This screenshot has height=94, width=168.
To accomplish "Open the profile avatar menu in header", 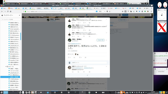I will click(x=120, y=15).
